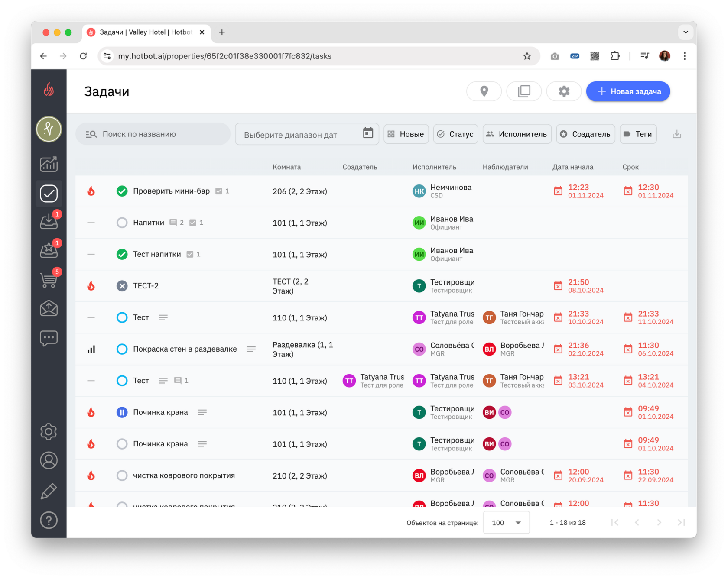Viewport: 728px width, 579px height.
Task: Click executor Немчинова CSD
Action: coord(442,191)
